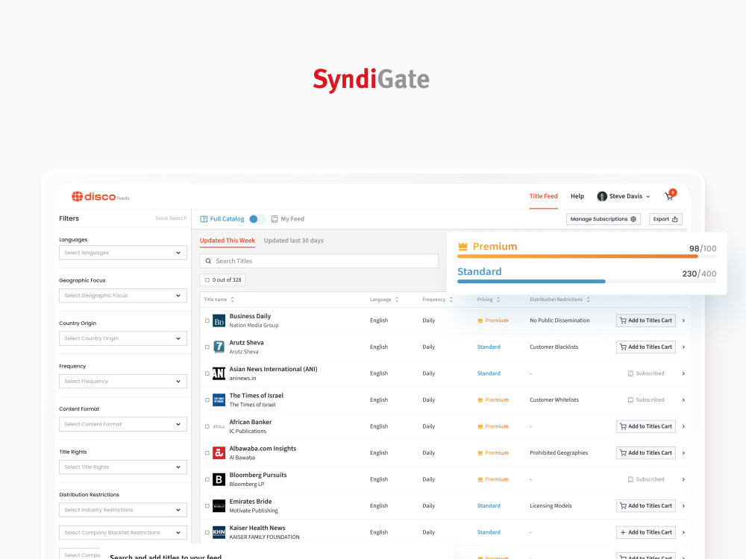Viewport: 746px width, 559px height.
Task: Click the Kaiser Health News logo
Action: pos(219,532)
